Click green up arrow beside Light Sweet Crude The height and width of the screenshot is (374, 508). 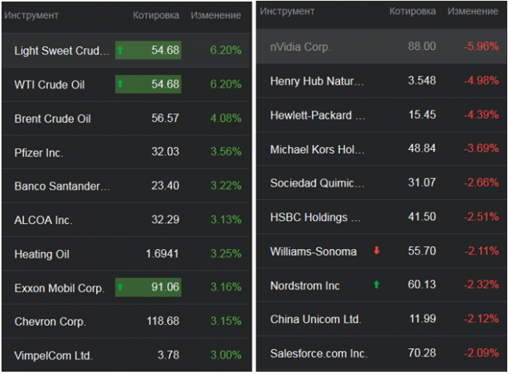click(120, 50)
